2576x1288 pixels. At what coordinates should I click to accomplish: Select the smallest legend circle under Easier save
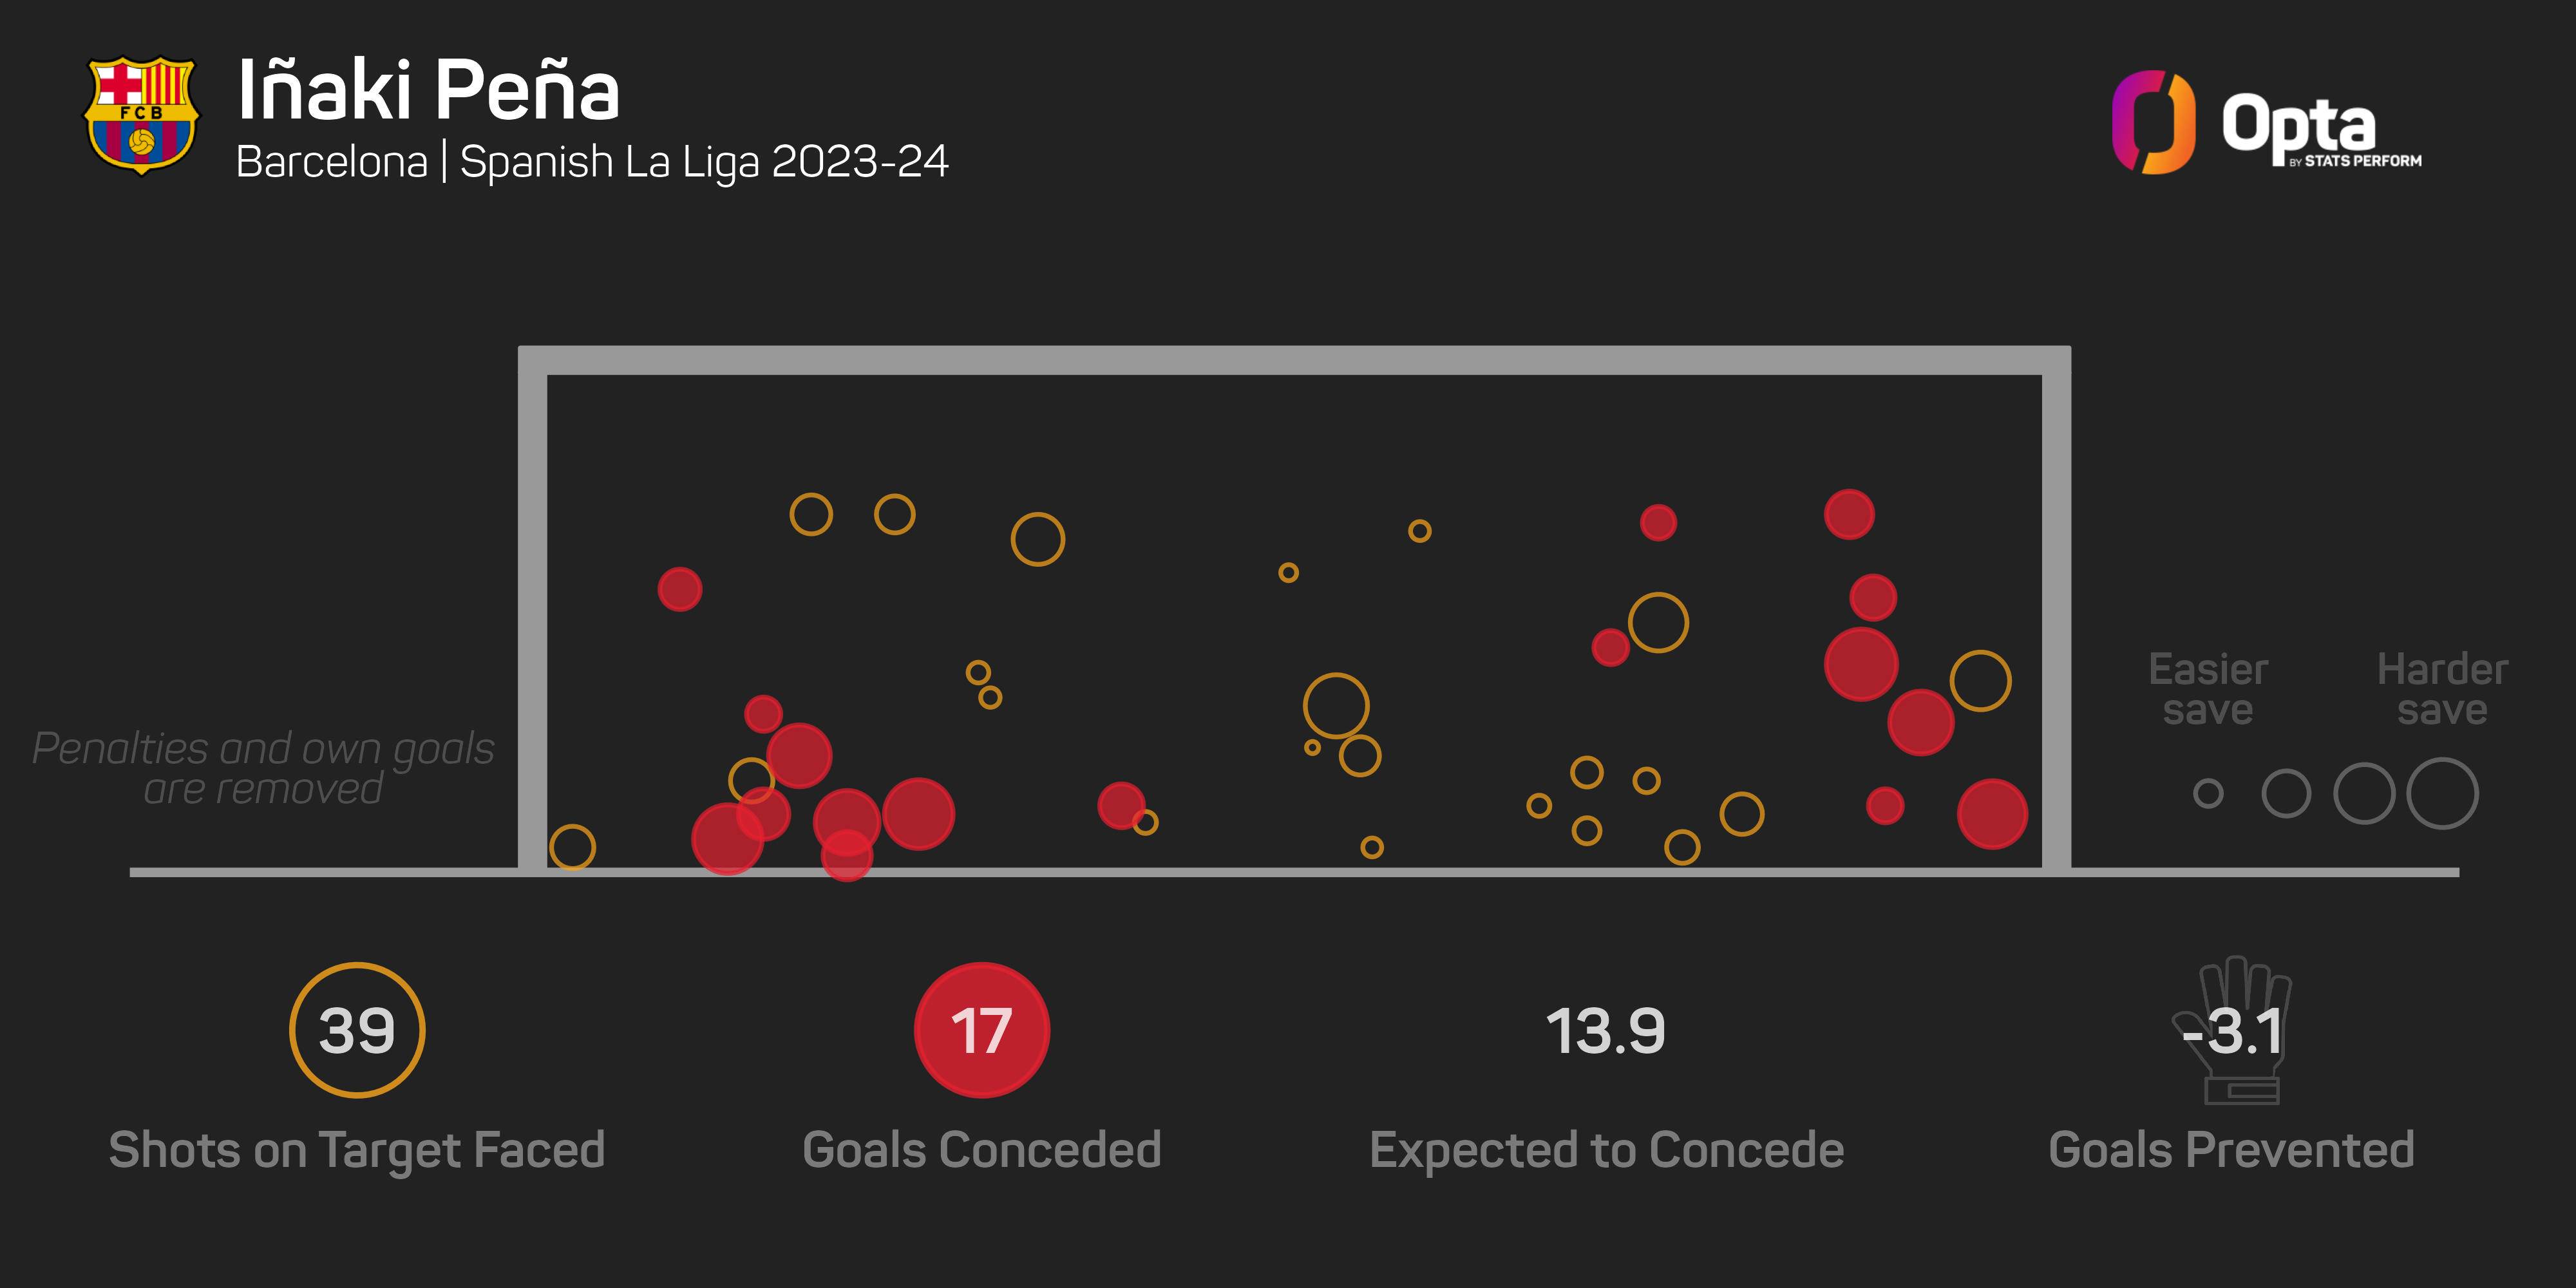tap(2208, 794)
